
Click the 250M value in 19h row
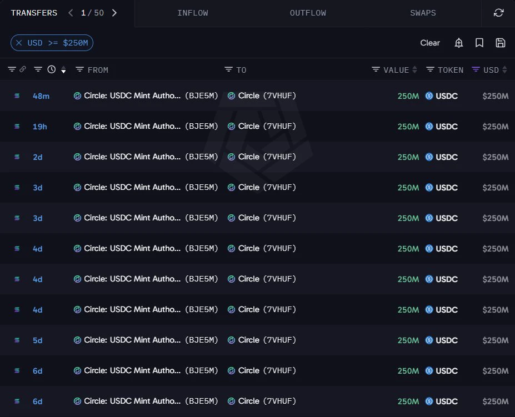pos(408,127)
